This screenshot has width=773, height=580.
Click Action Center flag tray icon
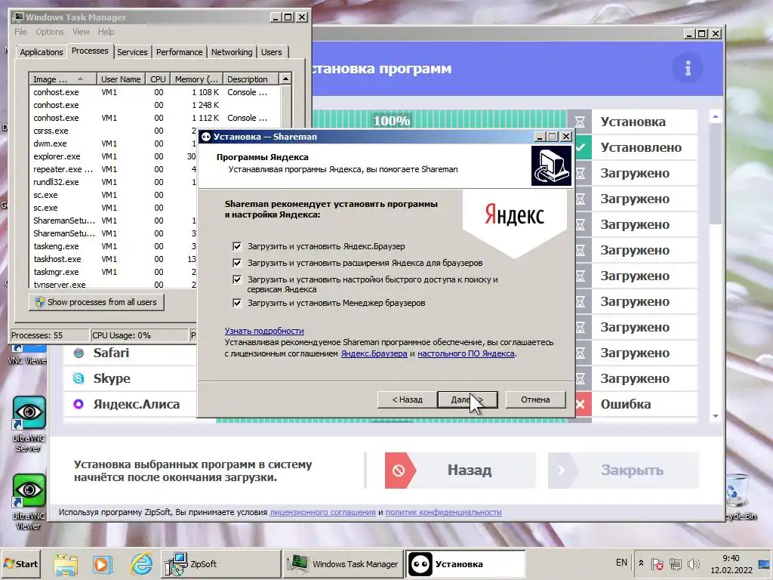[658, 563]
